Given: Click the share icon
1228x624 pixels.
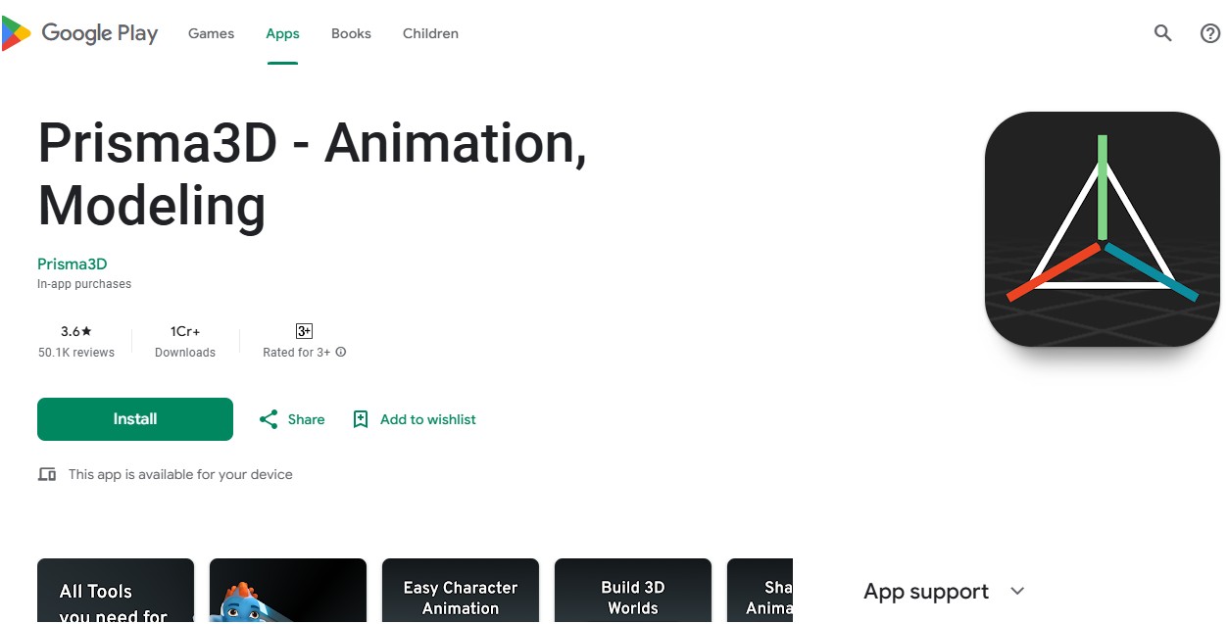Looking at the screenshot, I should click(269, 419).
